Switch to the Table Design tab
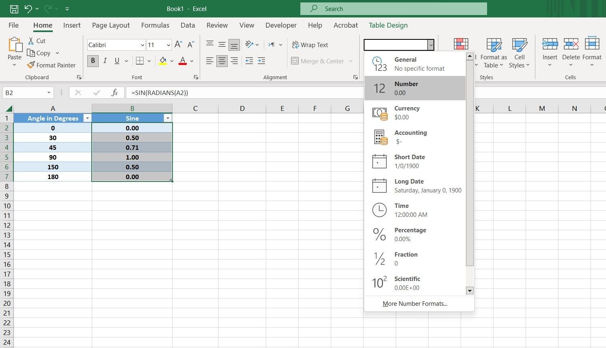 [x=388, y=25]
